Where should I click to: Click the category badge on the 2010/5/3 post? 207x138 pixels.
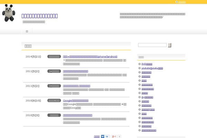click(54, 115)
